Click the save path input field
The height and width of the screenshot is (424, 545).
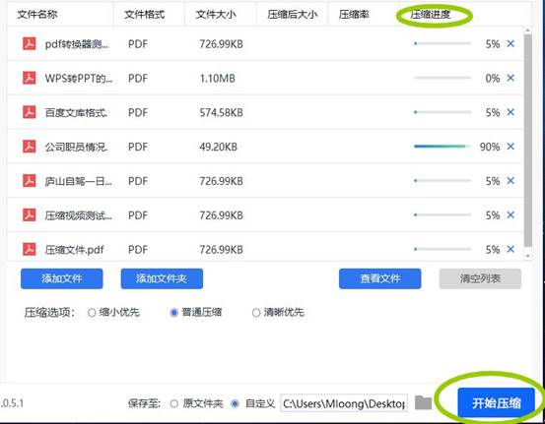click(x=344, y=403)
